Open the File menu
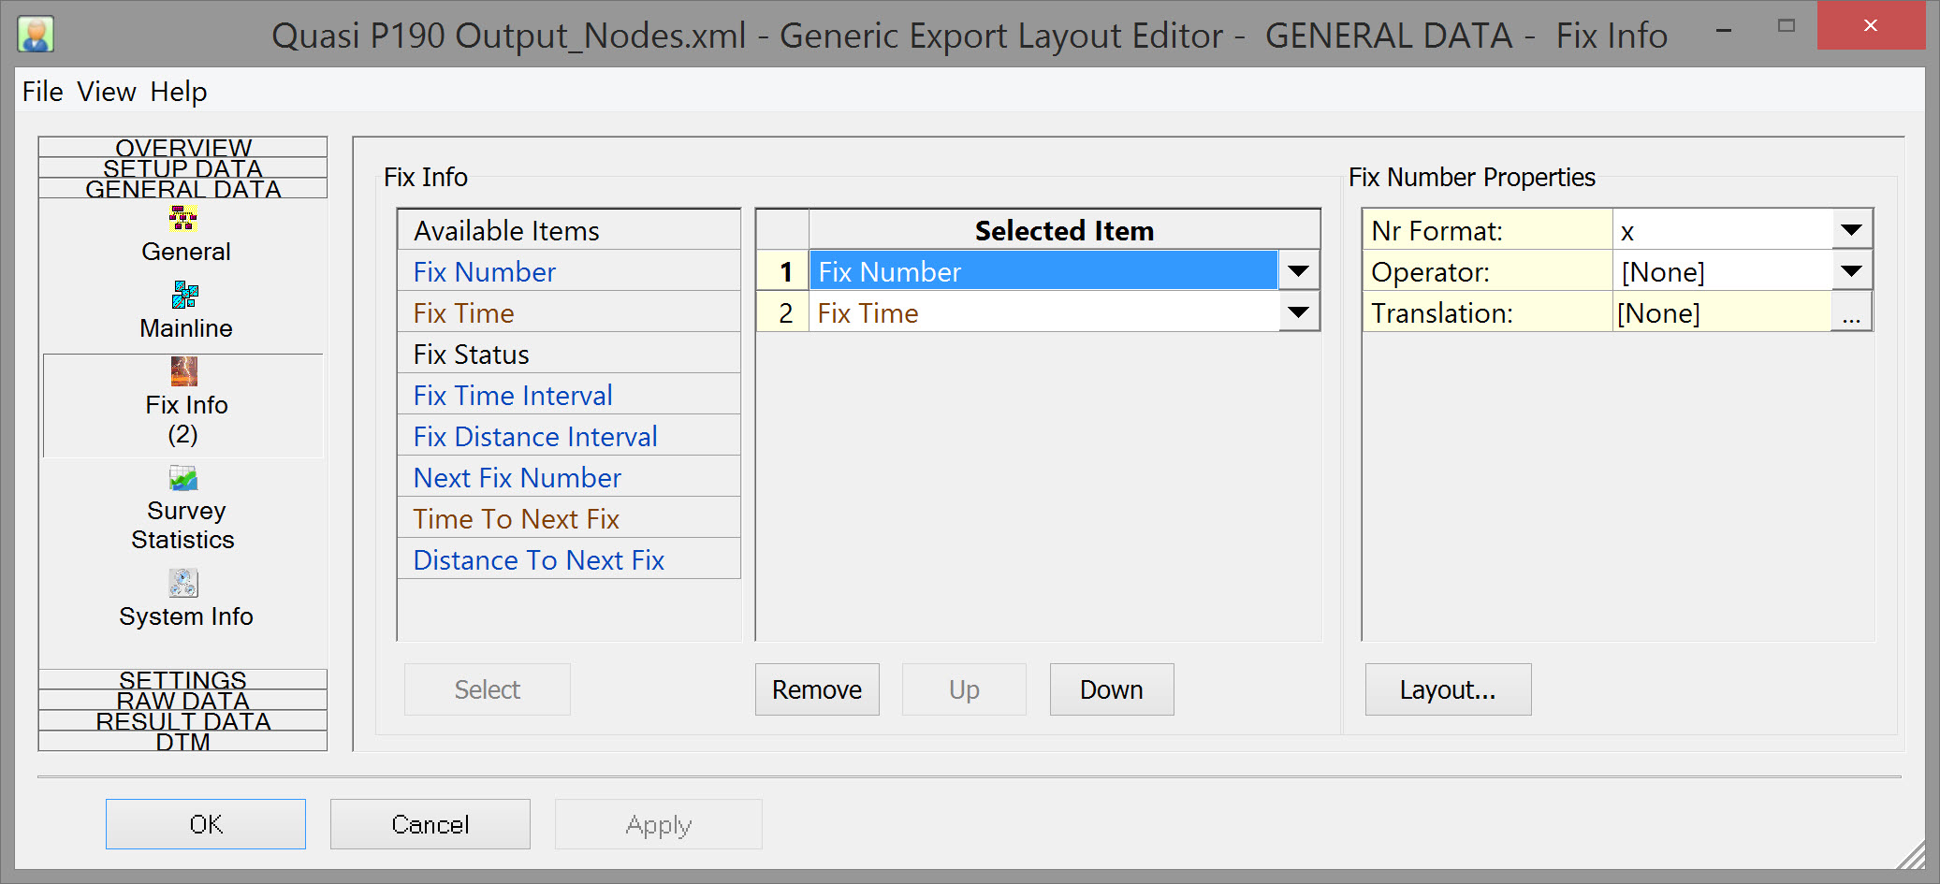The image size is (1940, 884). [42, 92]
